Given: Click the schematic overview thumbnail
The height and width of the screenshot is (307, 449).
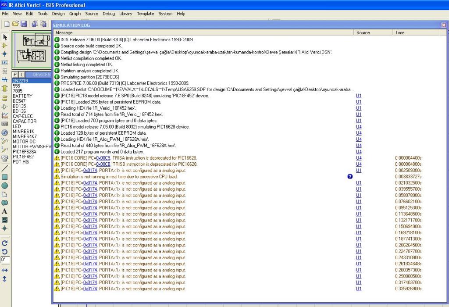Looking at the screenshot, I should 32,51.
